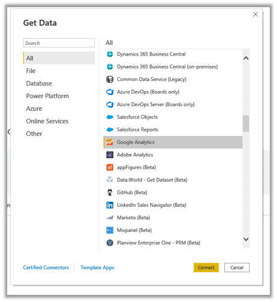Click the LinkedIn Sales Navigator icon
The height and width of the screenshot is (302, 277).
tap(110, 205)
